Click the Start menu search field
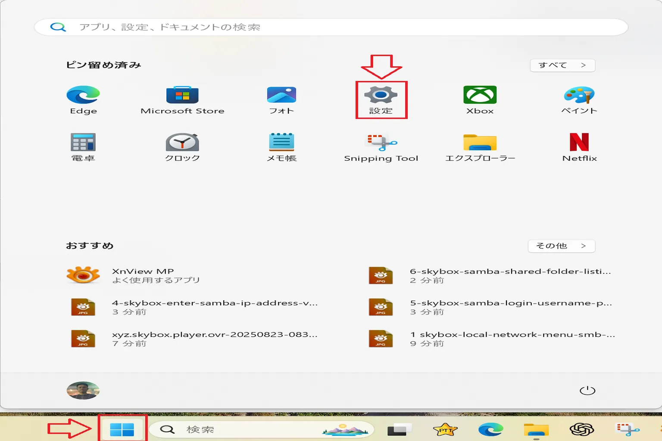The width and height of the screenshot is (662, 441). click(331, 27)
